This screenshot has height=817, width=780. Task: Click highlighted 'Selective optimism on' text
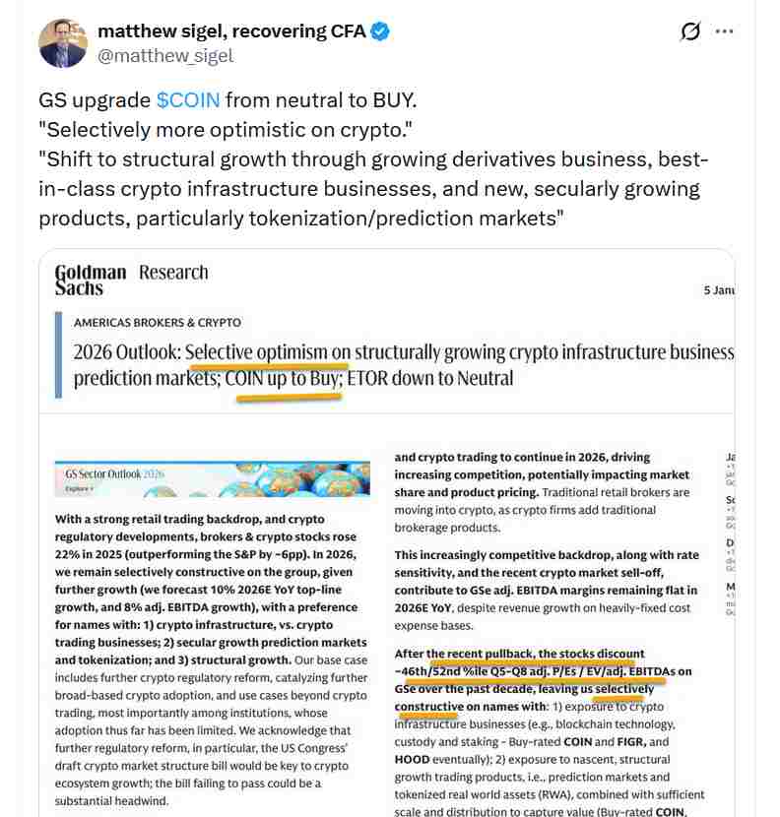pyautogui.click(x=268, y=351)
